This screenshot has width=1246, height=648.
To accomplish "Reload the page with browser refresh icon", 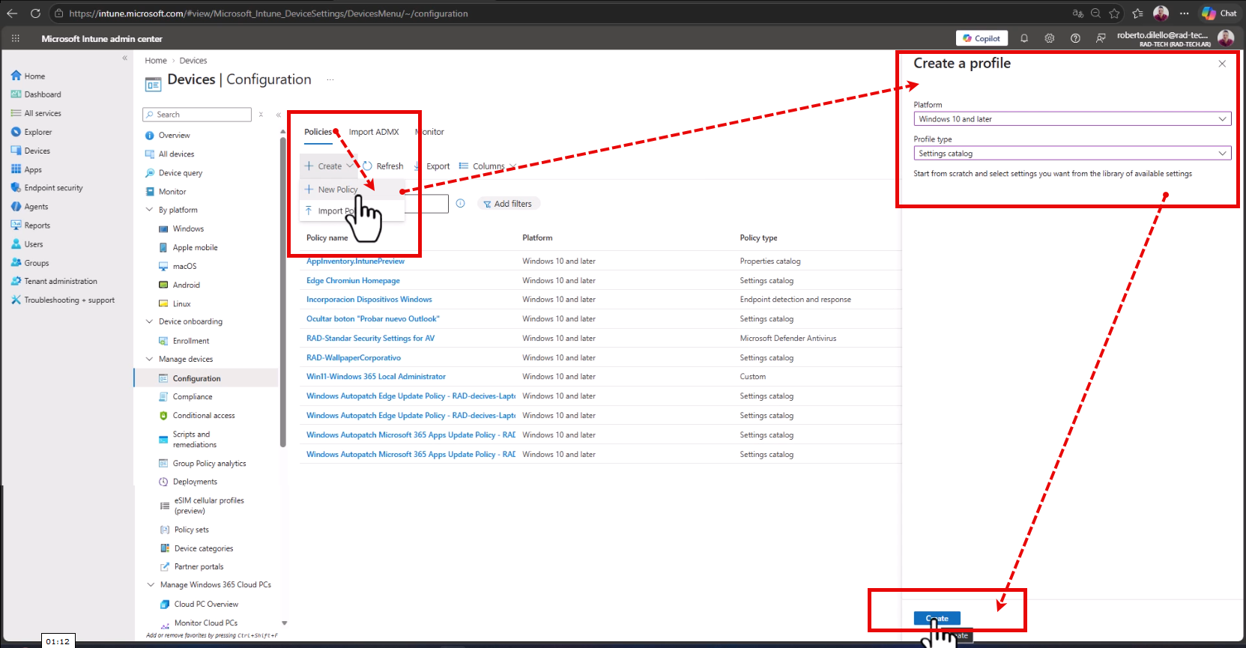I will [35, 13].
